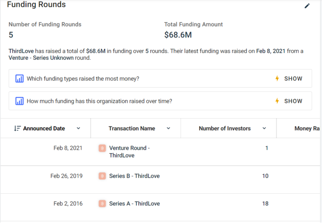Click the sort icon next to Announced Date
The width and height of the screenshot is (322, 223).
[x=17, y=128]
